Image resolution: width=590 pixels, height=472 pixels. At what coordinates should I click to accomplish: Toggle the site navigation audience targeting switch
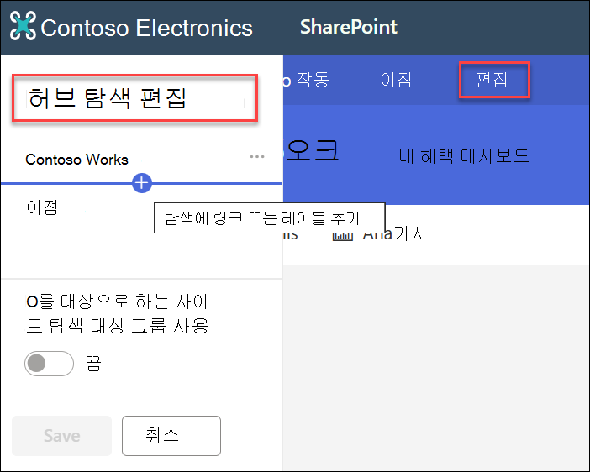[49, 364]
